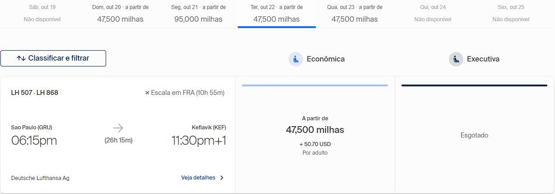Image resolution: width=555 pixels, height=194 pixels.
Task: Click the unavailable Sáb, out 19 date
Action: click(42, 14)
